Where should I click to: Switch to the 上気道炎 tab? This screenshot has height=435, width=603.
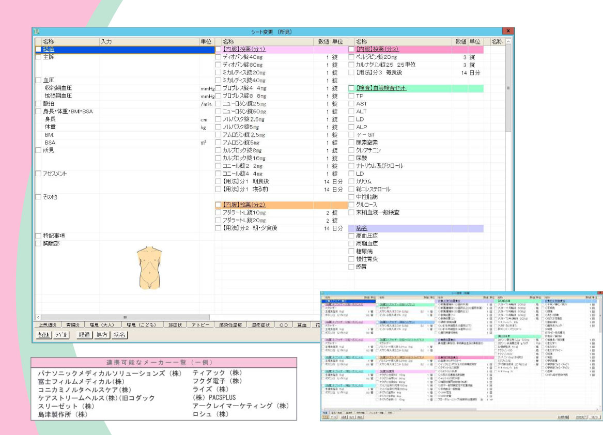(49, 325)
